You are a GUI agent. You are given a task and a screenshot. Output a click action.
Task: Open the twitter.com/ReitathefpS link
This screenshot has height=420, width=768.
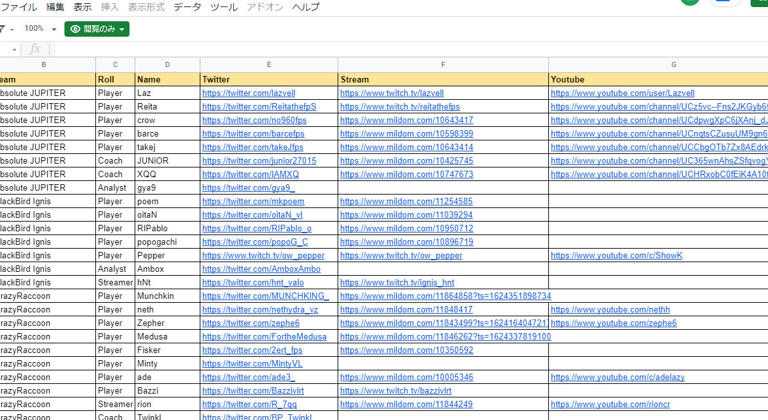click(259, 106)
